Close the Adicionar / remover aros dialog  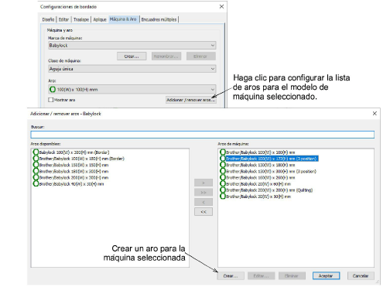click(375, 114)
